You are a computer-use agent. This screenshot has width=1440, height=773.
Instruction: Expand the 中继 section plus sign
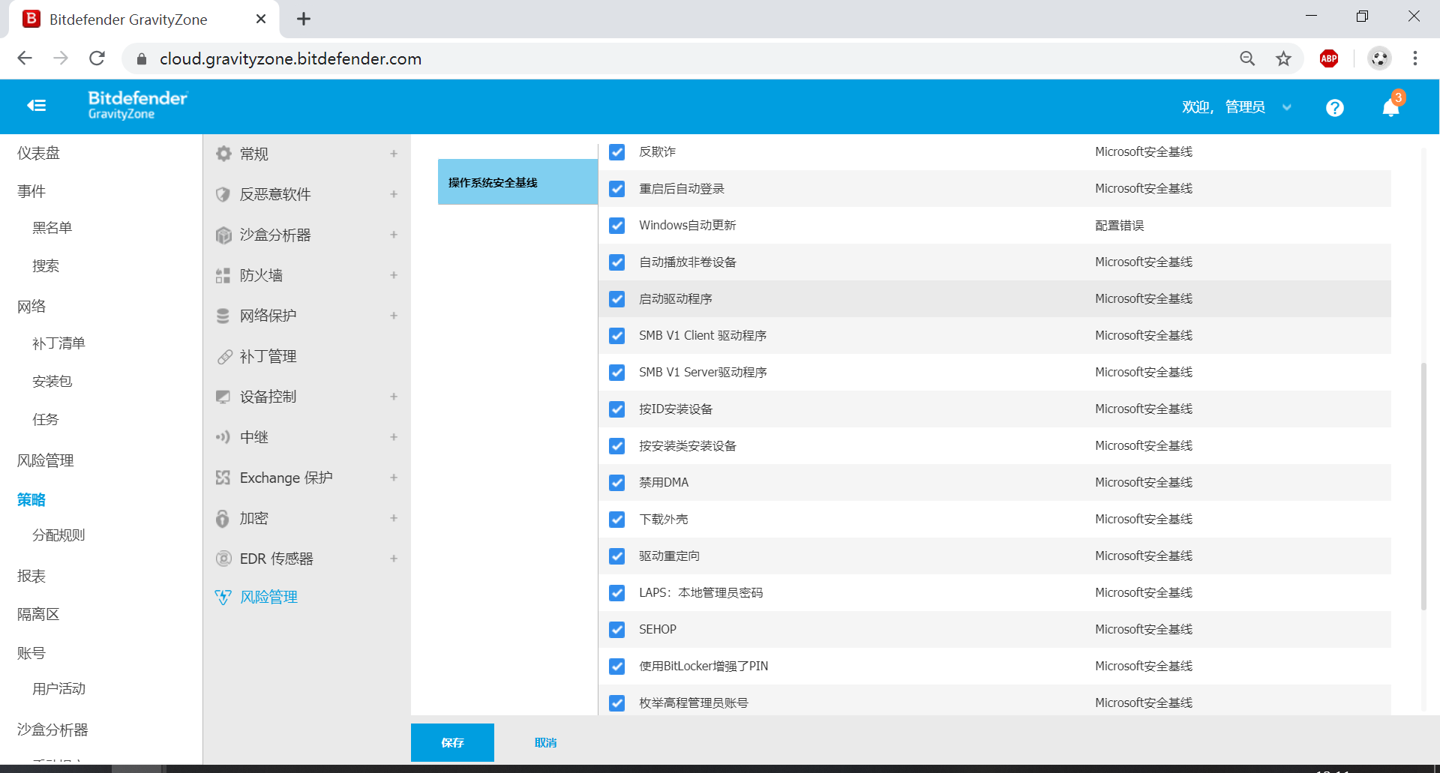point(394,437)
